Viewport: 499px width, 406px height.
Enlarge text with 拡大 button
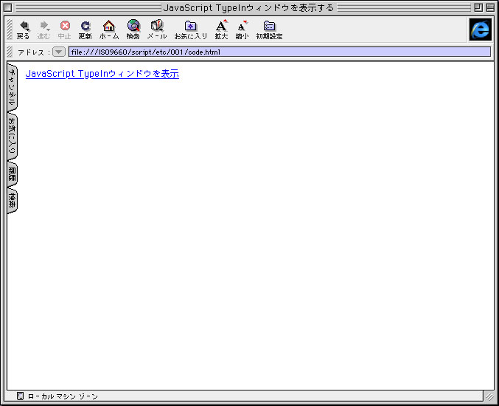221,29
